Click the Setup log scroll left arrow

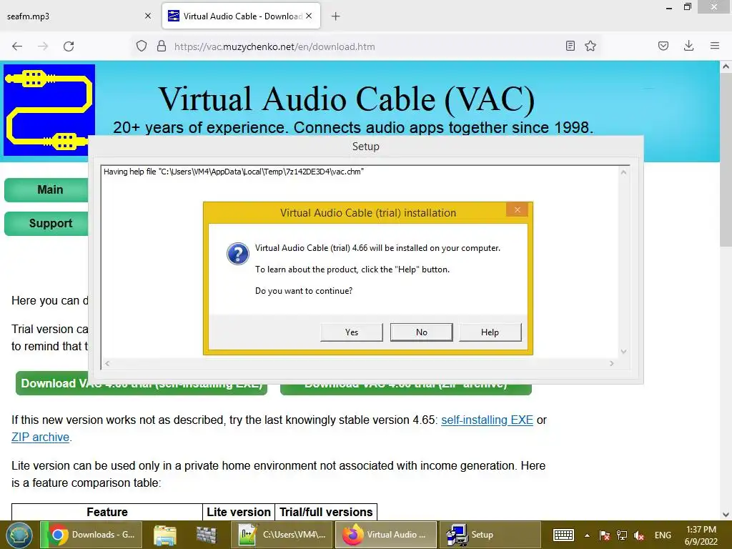point(107,363)
